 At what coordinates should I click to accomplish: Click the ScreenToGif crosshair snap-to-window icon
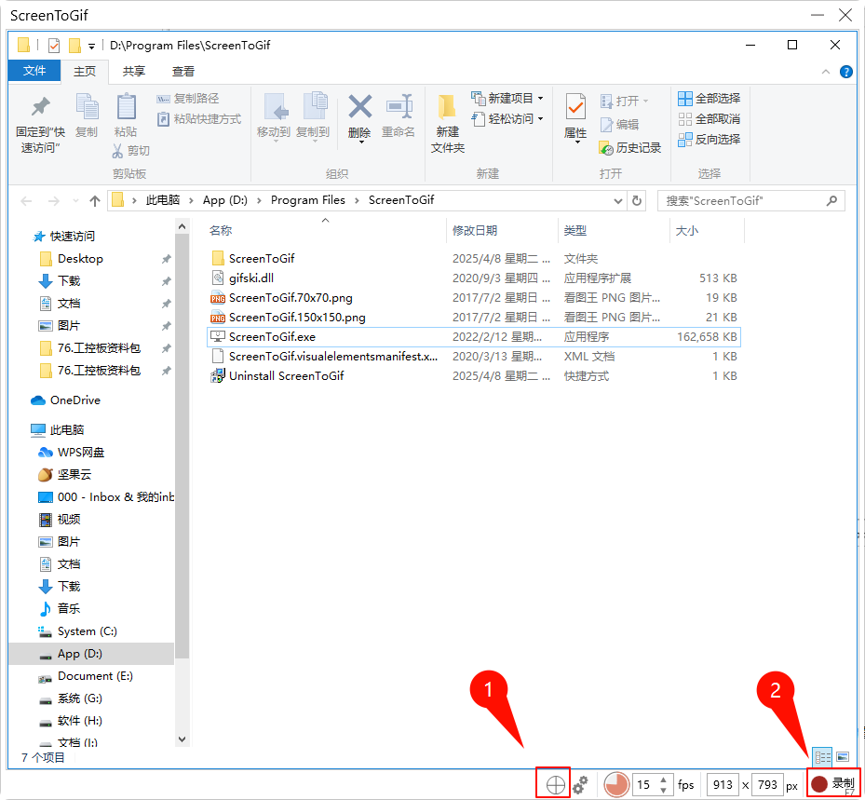pyautogui.click(x=555, y=784)
